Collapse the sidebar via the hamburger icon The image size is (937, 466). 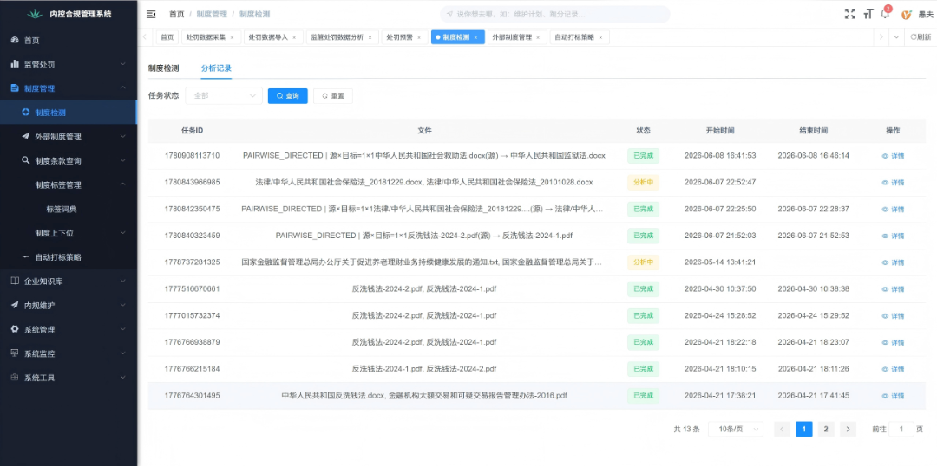[151, 14]
